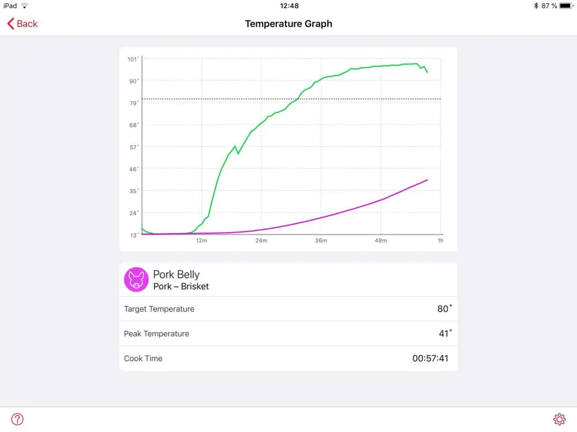Open the help question mark icon
Viewport: 577px width, 432px height.
(17, 419)
